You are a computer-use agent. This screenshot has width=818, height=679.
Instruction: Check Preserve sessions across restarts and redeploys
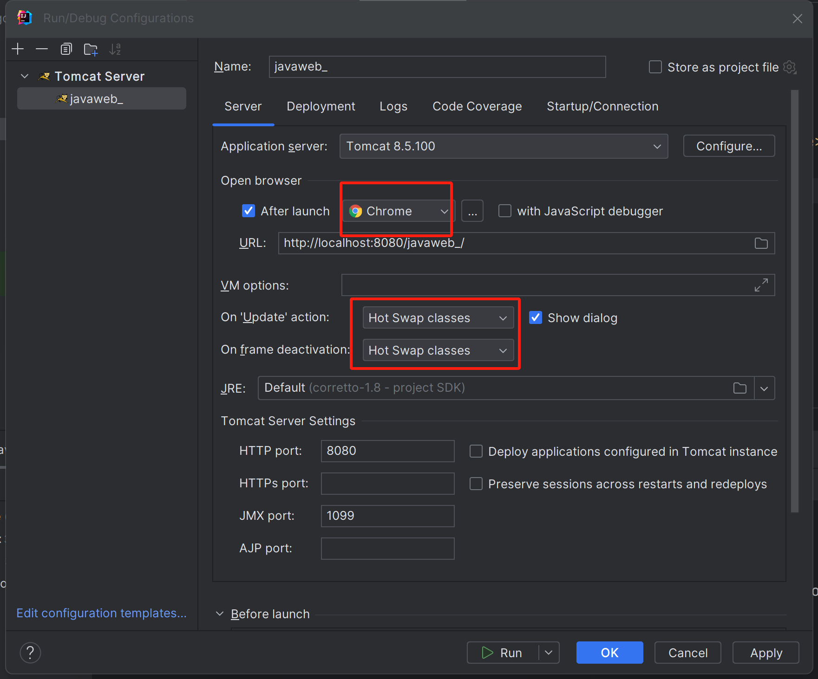[x=476, y=484]
